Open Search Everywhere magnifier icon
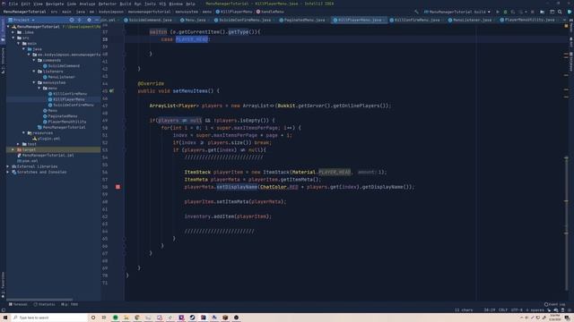The height and width of the screenshot is (322, 574). coord(560,12)
